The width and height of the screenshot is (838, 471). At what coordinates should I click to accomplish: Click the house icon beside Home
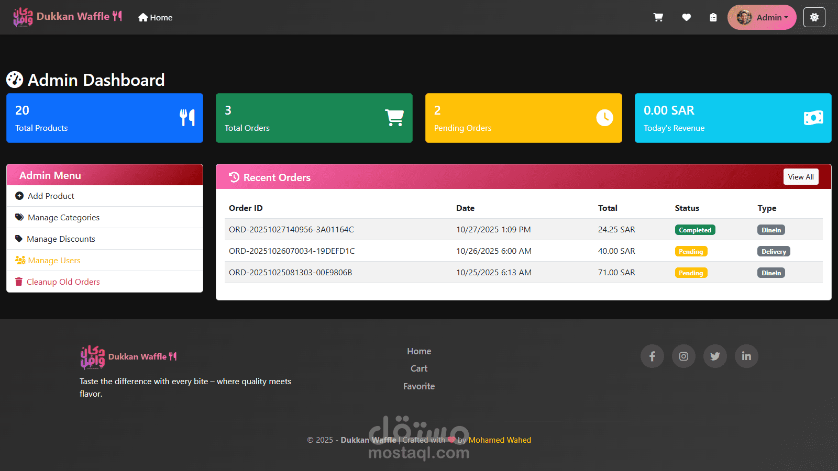[x=143, y=17]
